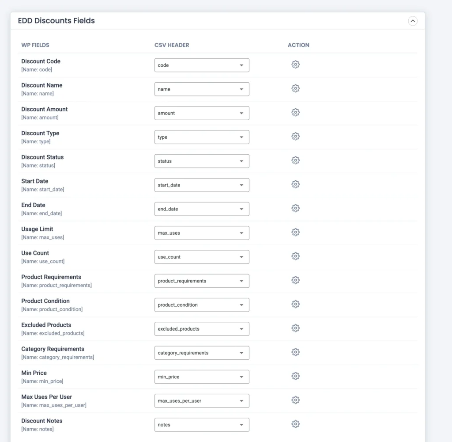
Task: Open action gear for Discount Amount
Action: click(x=295, y=112)
